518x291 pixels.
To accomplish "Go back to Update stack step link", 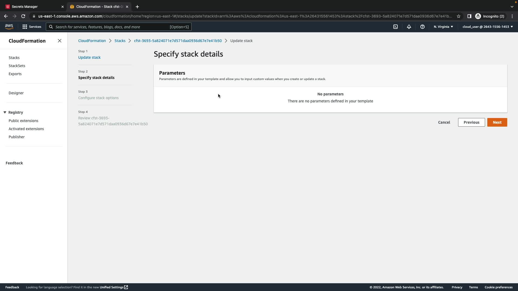I will (x=89, y=57).
